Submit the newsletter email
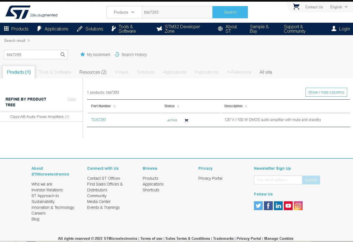 pyautogui.click(x=311, y=180)
